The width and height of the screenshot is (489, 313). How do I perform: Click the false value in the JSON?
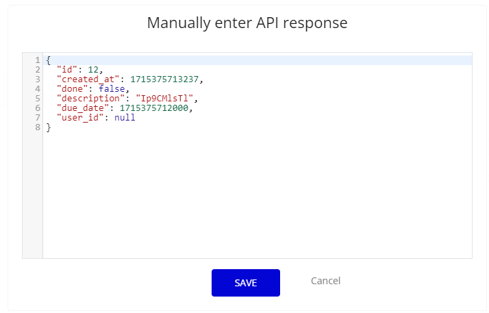(x=112, y=89)
